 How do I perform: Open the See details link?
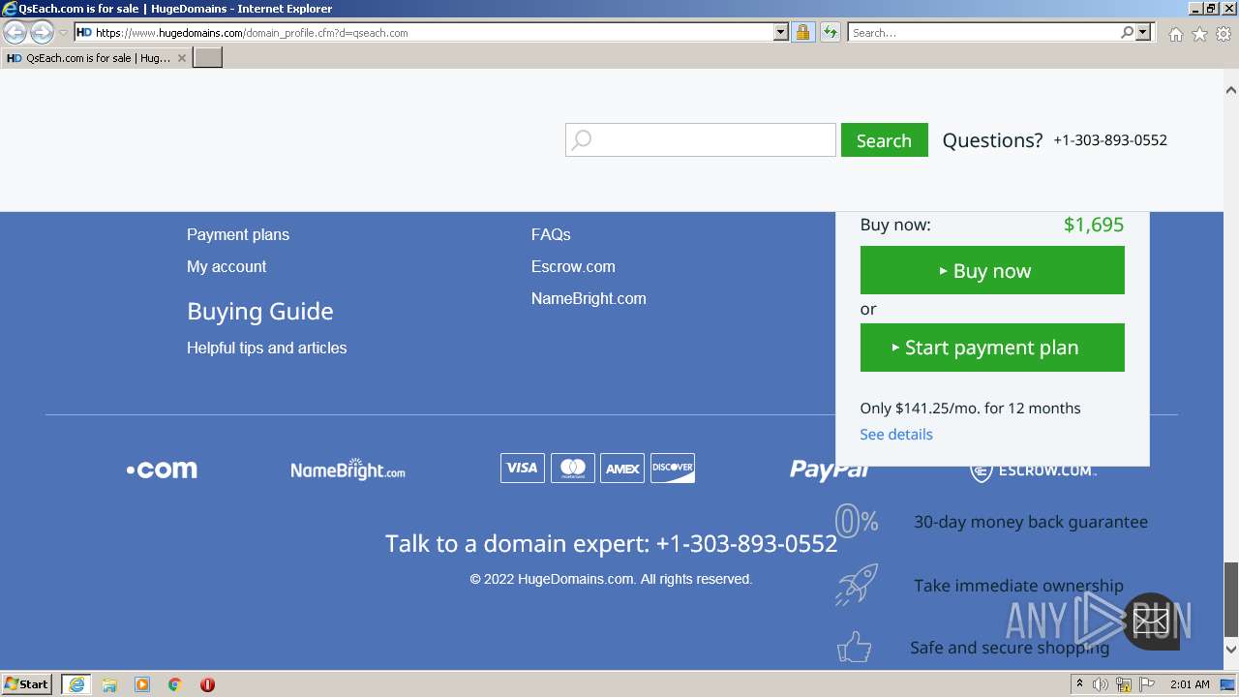(896, 434)
